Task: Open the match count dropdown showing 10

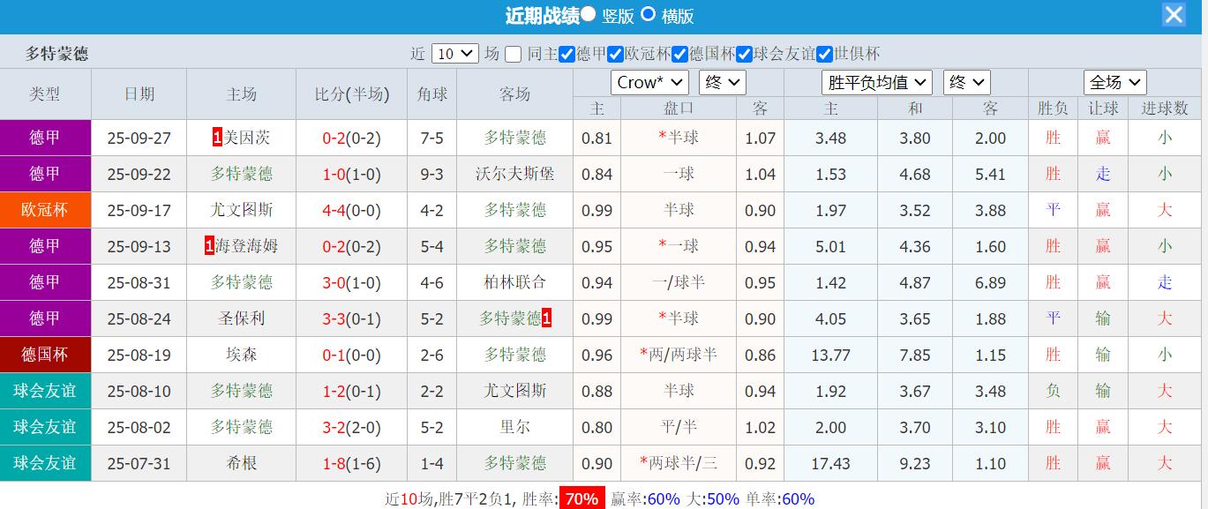Action: click(453, 53)
